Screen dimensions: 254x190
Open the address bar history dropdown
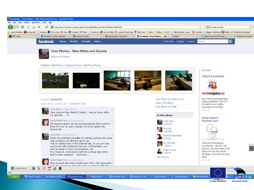[203, 27]
